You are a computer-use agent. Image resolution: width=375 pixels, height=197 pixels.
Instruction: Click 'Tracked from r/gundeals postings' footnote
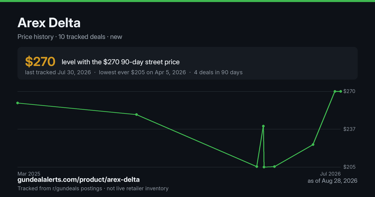[x=60, y=188]
